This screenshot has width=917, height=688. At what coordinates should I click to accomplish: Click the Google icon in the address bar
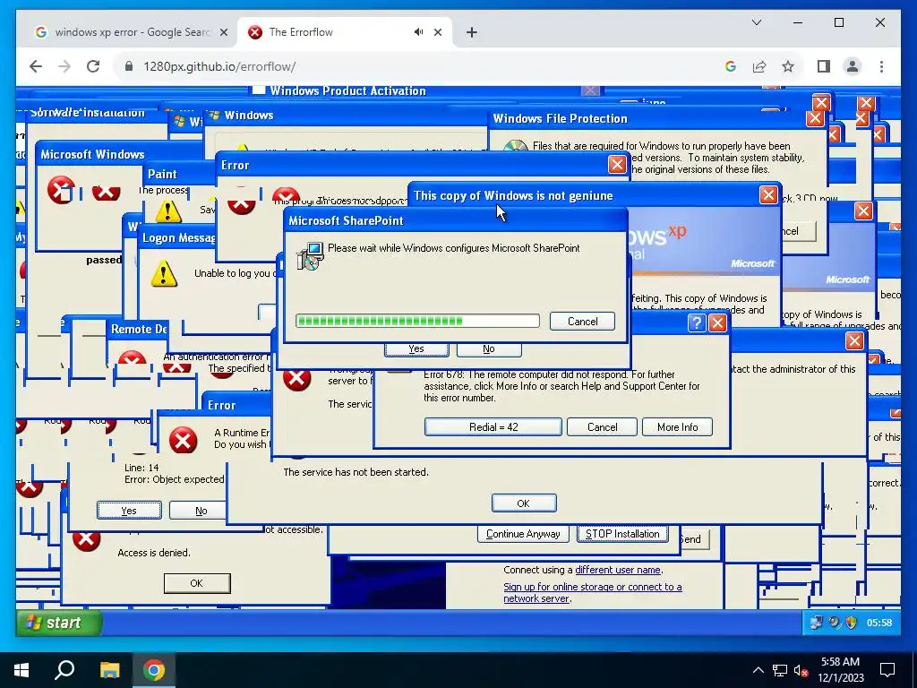click(x=731, y=66)
